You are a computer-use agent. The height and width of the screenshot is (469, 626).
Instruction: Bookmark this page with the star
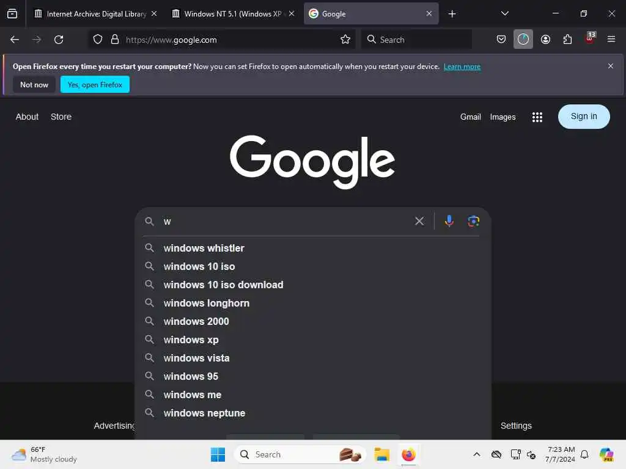pyautogui.click(x=345, y=40)
